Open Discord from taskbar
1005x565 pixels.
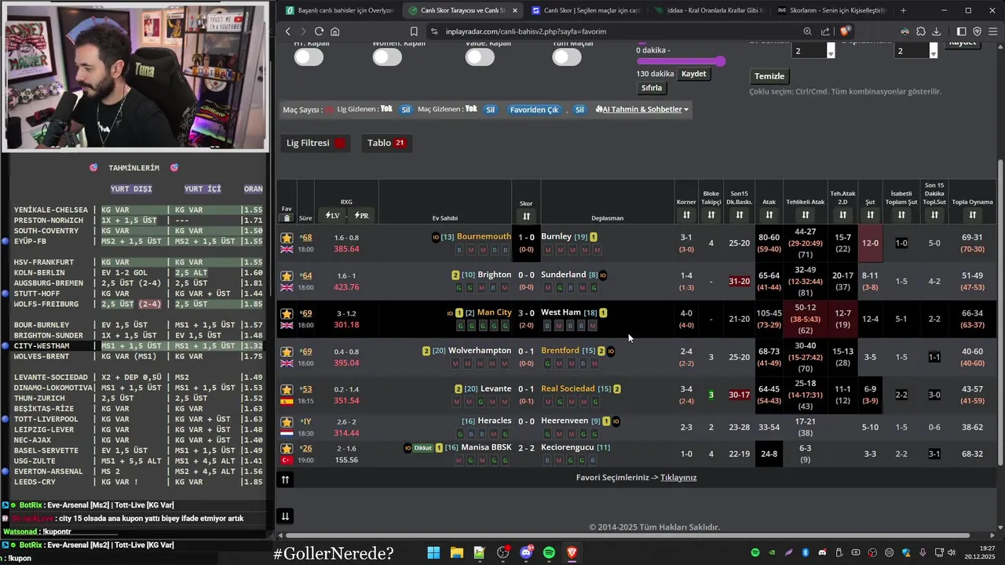[x=526, y=553]
